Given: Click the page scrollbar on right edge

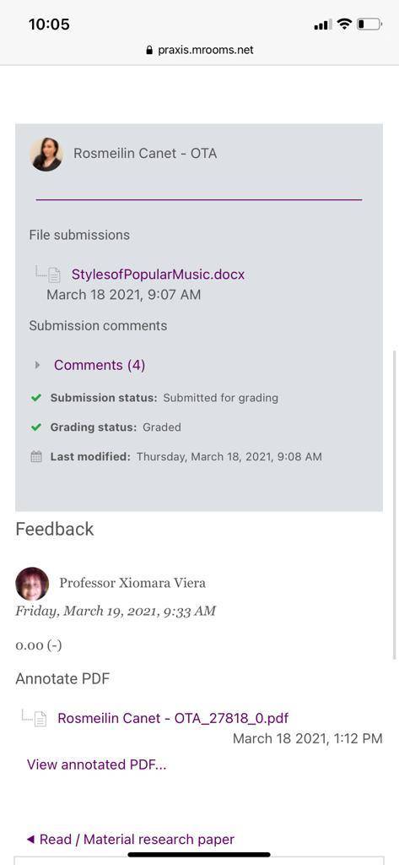Looking at the screenshot, I should tap(395, 503).
